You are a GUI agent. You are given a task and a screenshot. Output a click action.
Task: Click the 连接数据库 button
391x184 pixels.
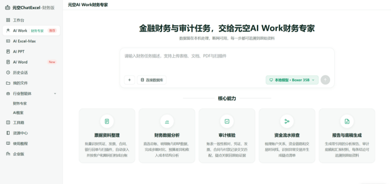click(x=152, y=80)
